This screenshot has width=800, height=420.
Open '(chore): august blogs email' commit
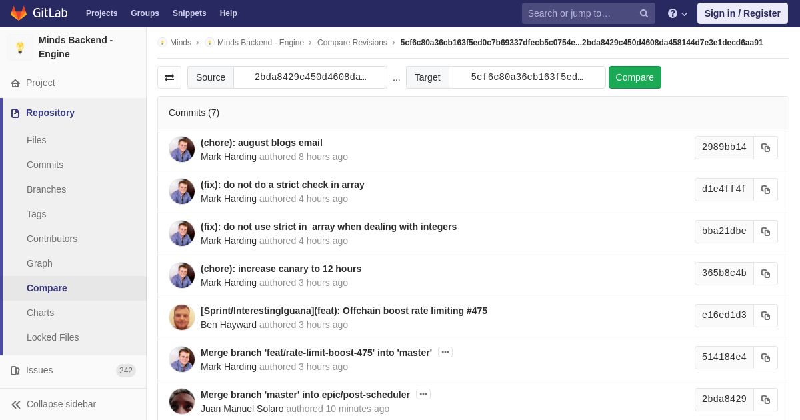click(x=261, y=143)
